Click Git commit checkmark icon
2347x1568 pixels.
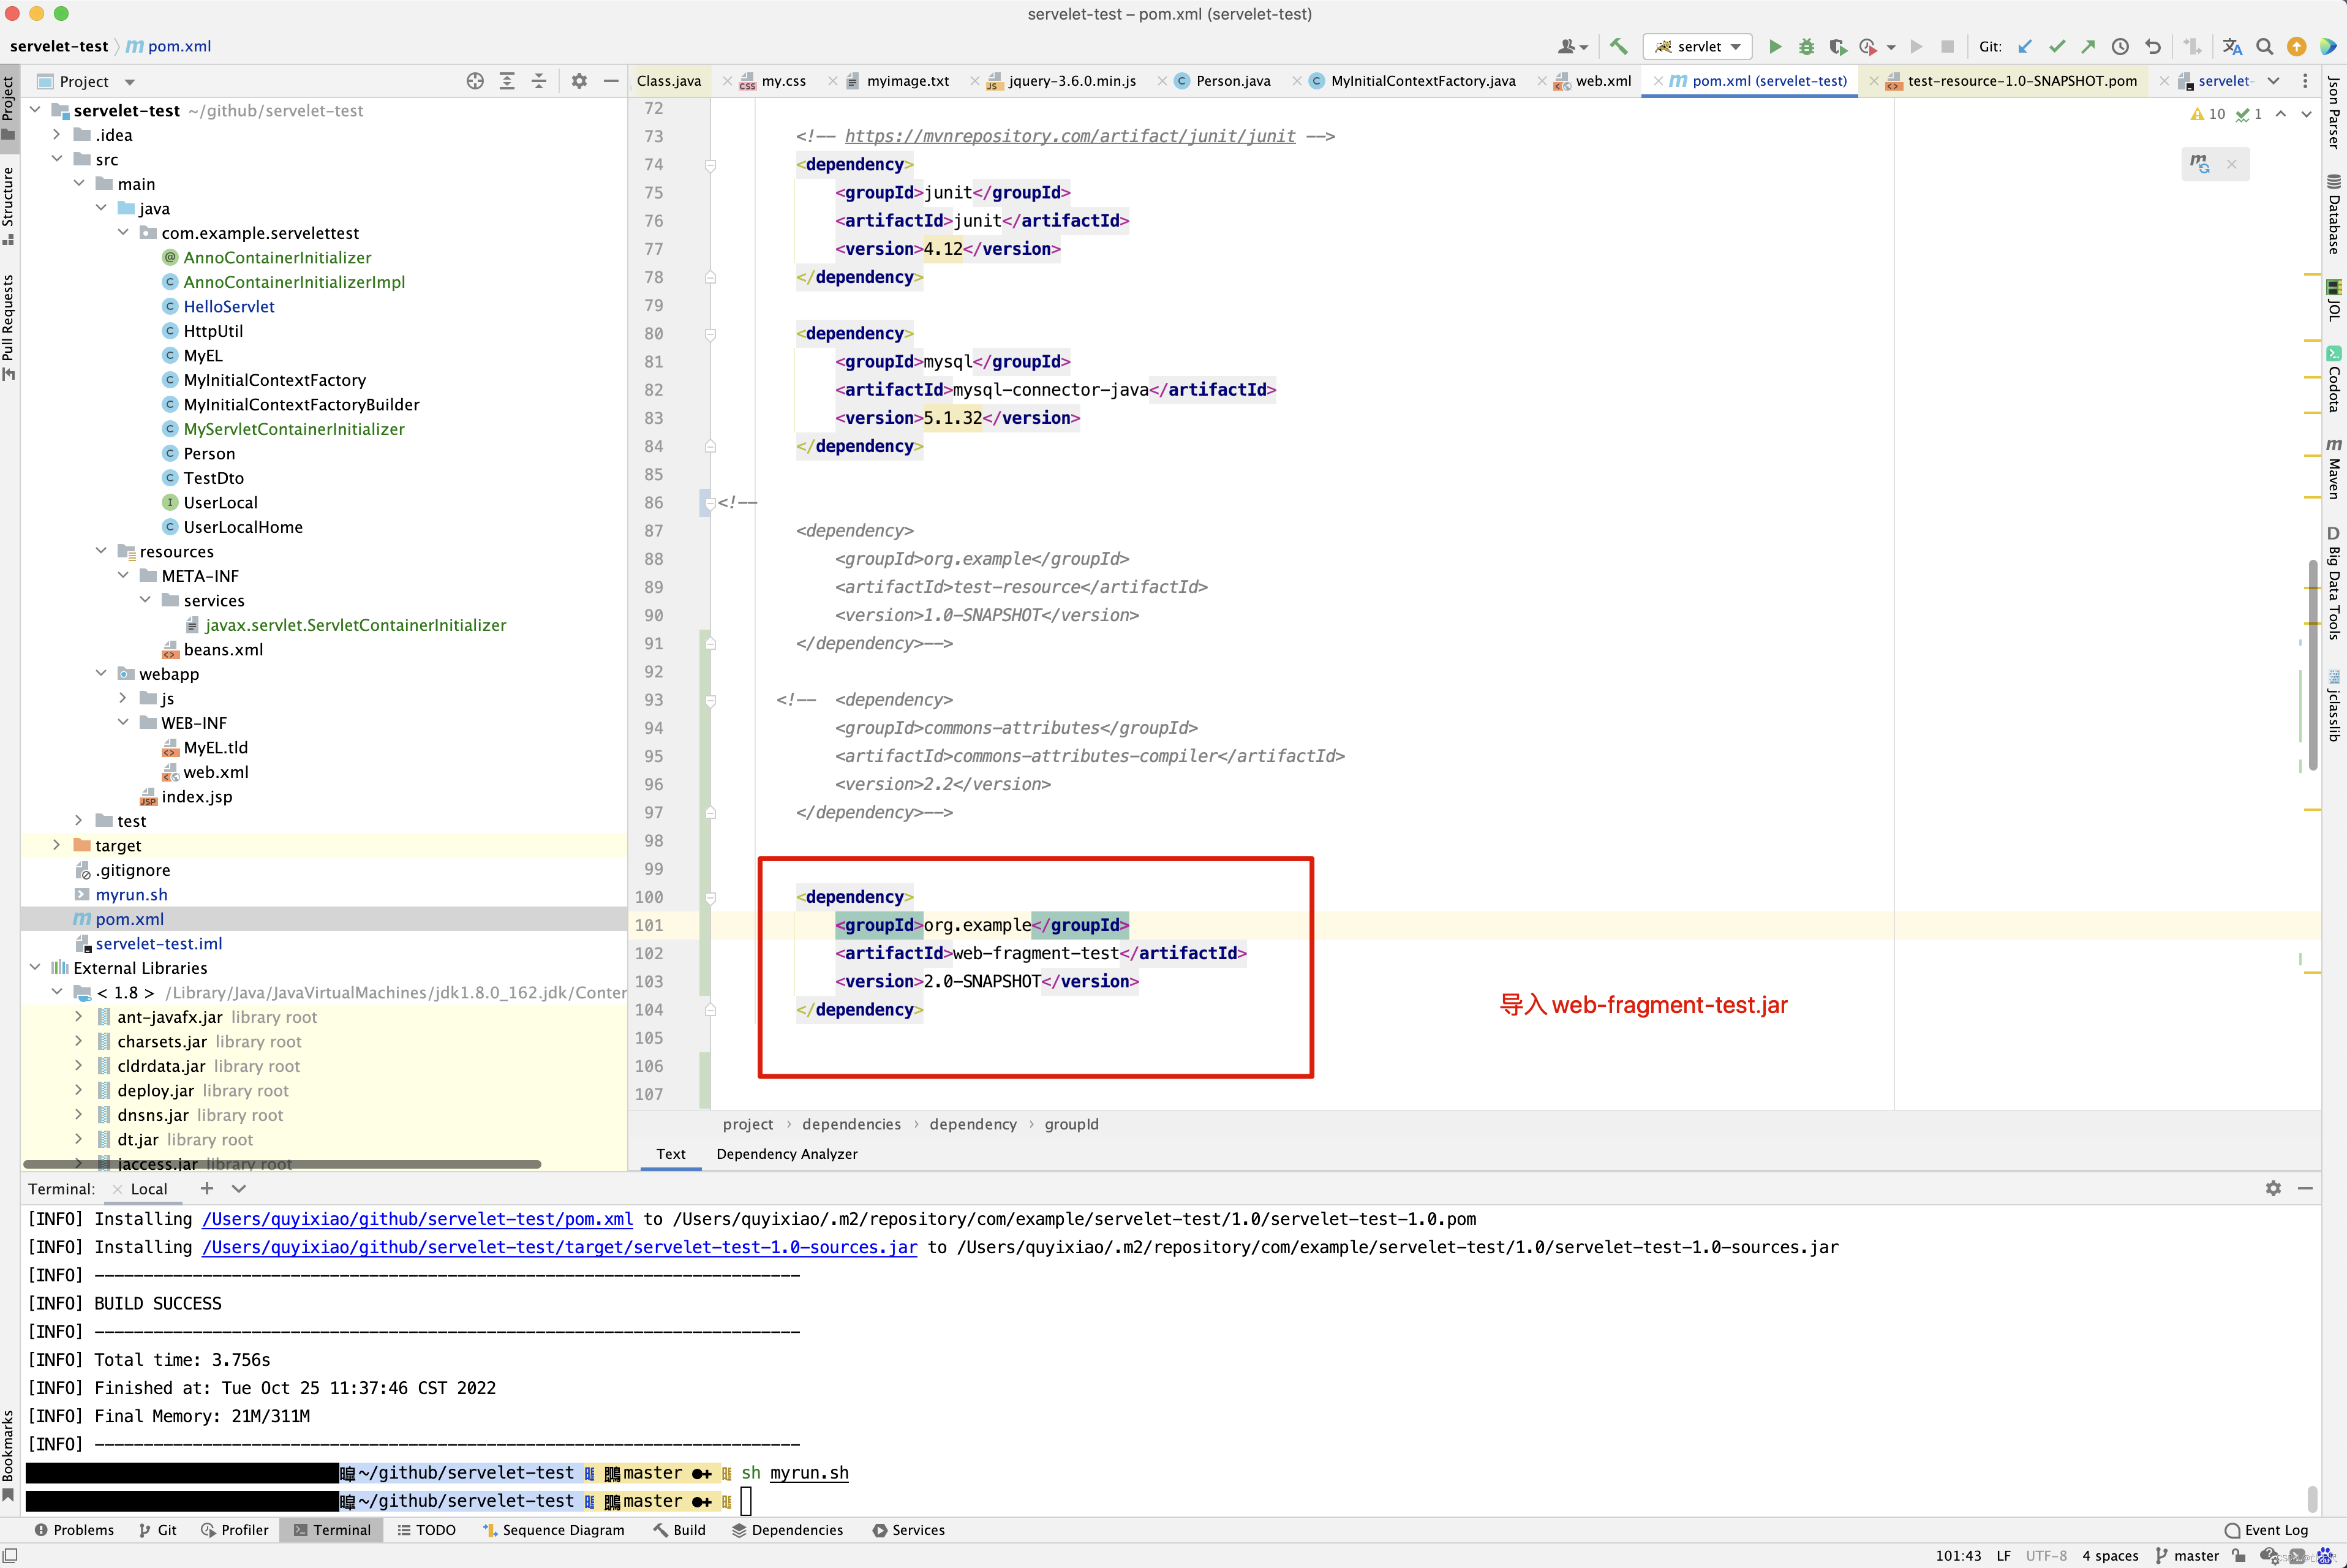point(2057,46)
